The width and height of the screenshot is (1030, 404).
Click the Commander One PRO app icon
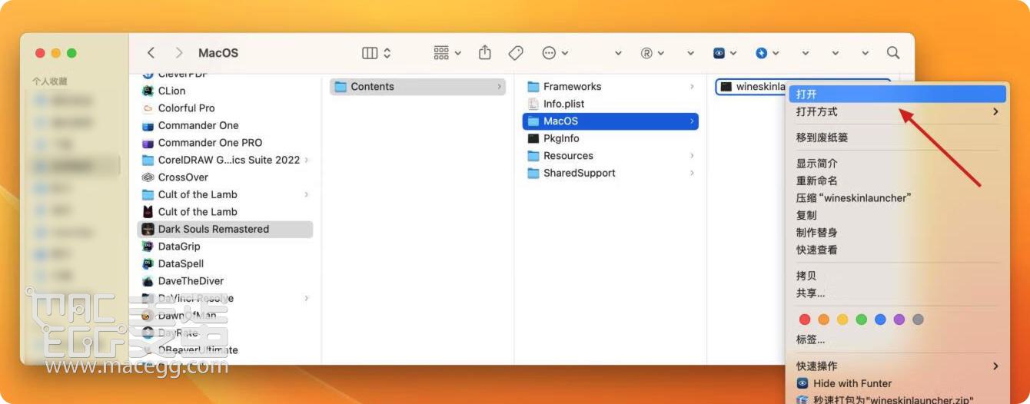148,143
